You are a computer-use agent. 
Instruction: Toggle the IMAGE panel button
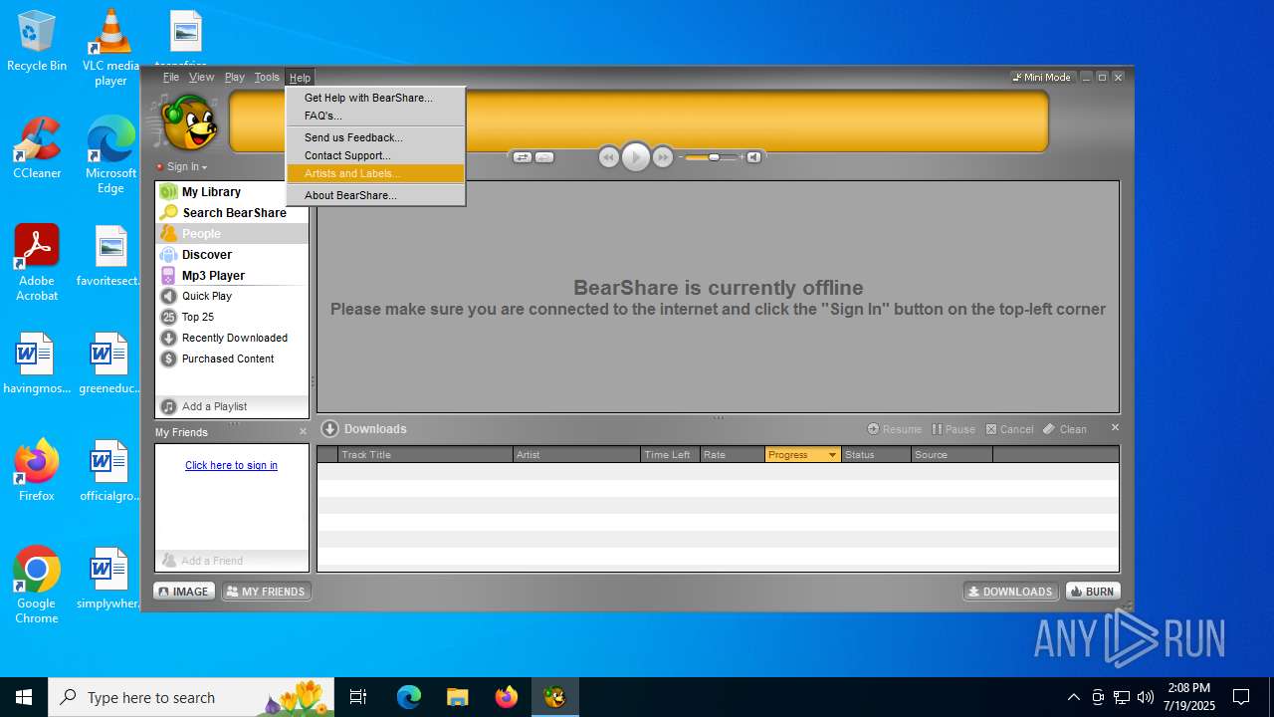click(184, 592)
